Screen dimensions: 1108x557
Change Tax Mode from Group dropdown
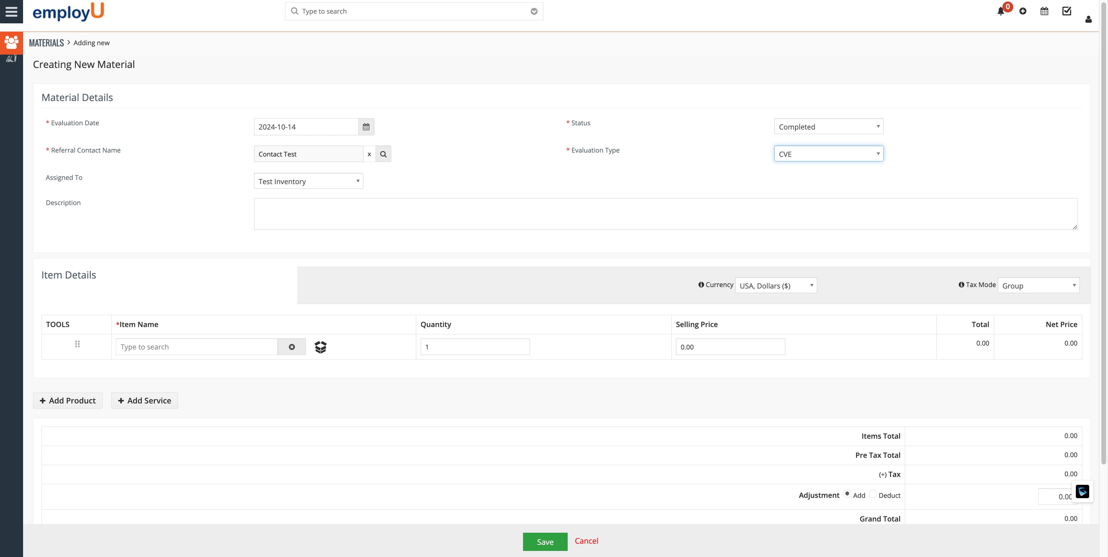1038,285
